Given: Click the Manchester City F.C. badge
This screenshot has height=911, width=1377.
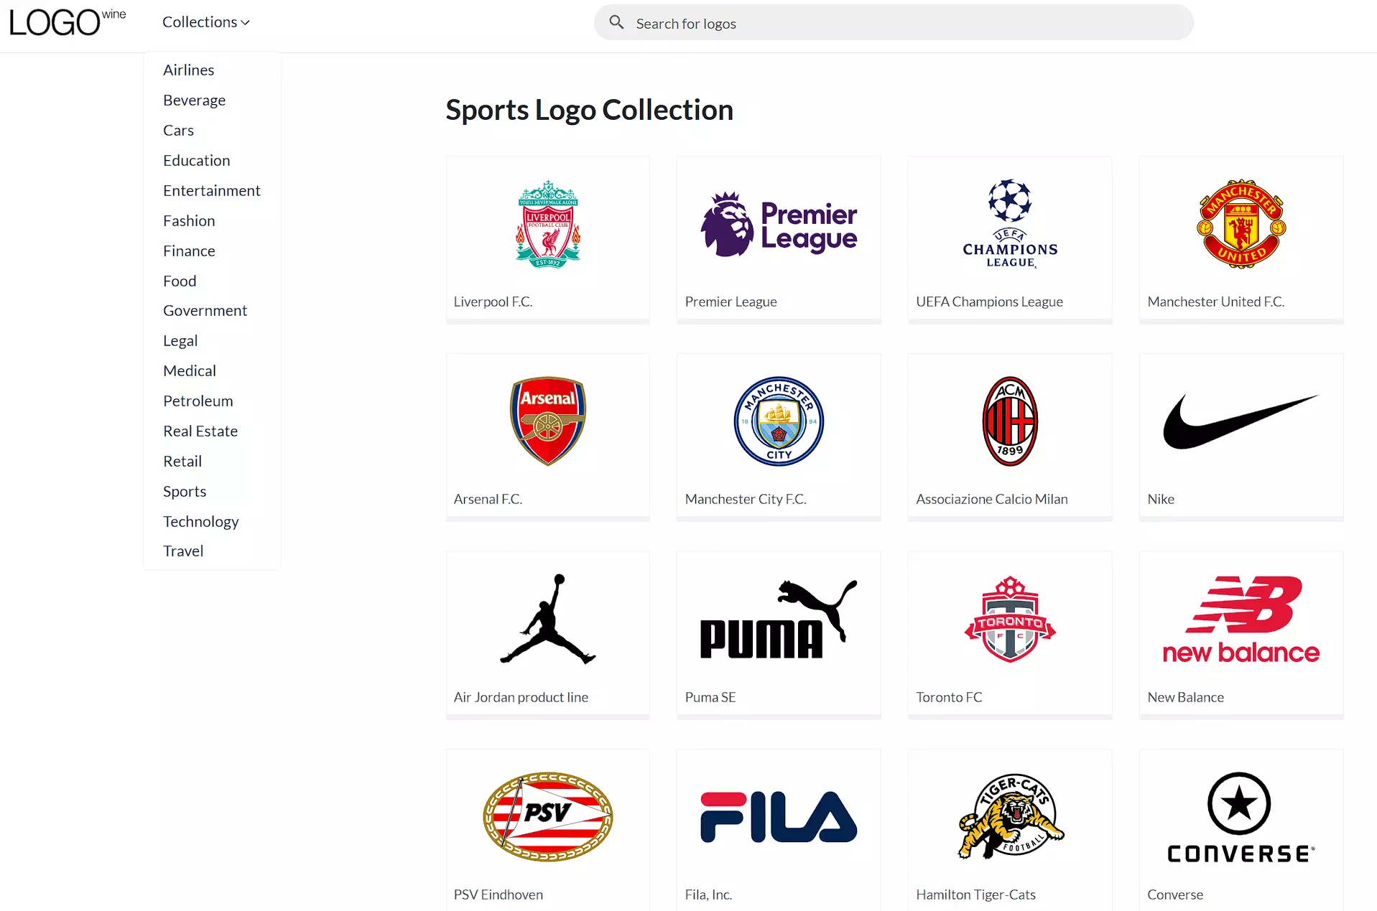Looking at the screenshot, I should pyautogui.click(x=778, y=421).
